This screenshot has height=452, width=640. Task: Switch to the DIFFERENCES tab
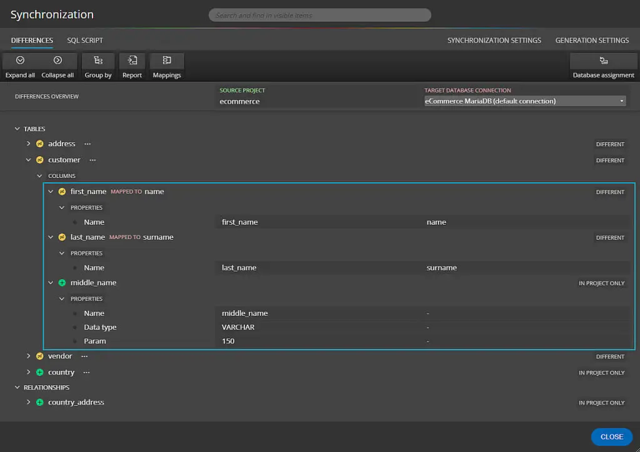[x=32, y=41]
